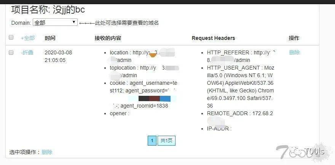Collapse the record with -折叠
Image resolution: width=335 pixels, height=165 pixels.
pos(27,52)
